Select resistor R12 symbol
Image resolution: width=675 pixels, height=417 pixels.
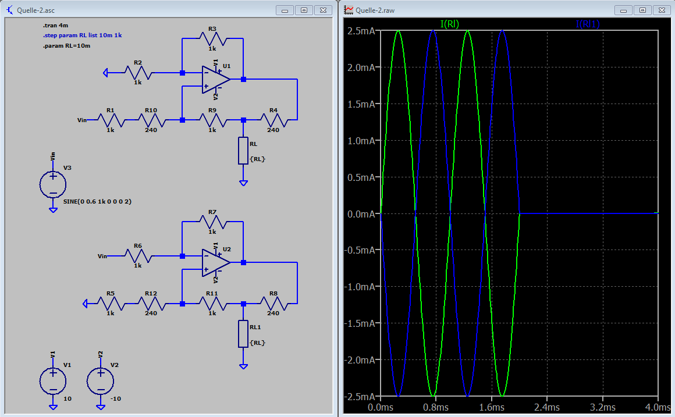click(x=151, y=304)
